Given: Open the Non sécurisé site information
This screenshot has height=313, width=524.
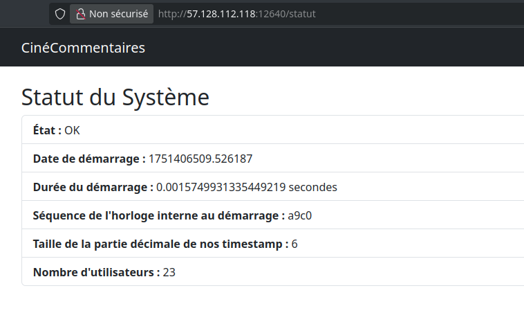Looking at the screenshot, I should click(x=111, y=14).
